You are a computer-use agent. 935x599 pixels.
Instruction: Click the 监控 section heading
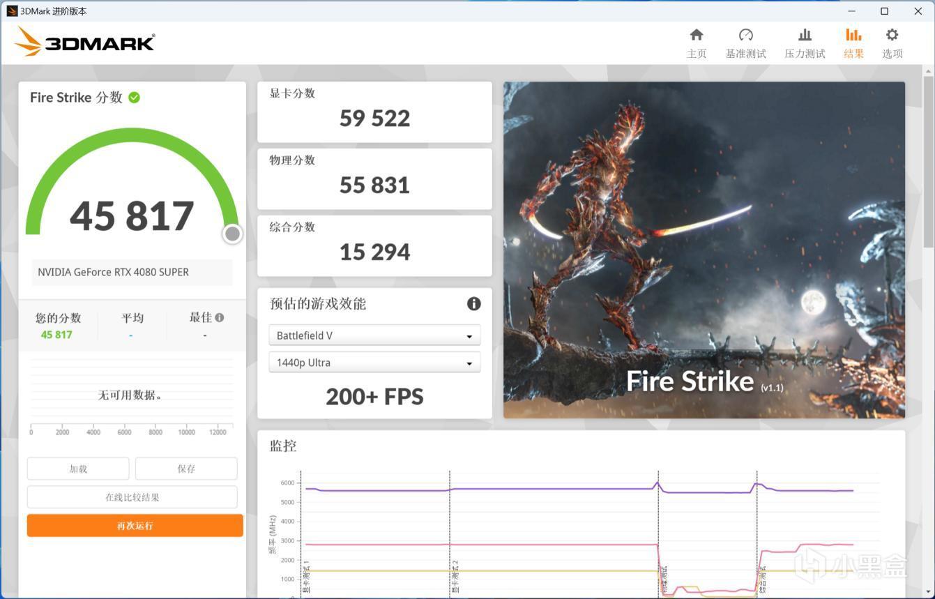coord(283,446)
